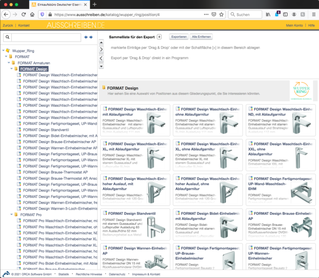Click the Alle Entfernen button
Viewport: 319px width, 278px height.
[201, 37]
